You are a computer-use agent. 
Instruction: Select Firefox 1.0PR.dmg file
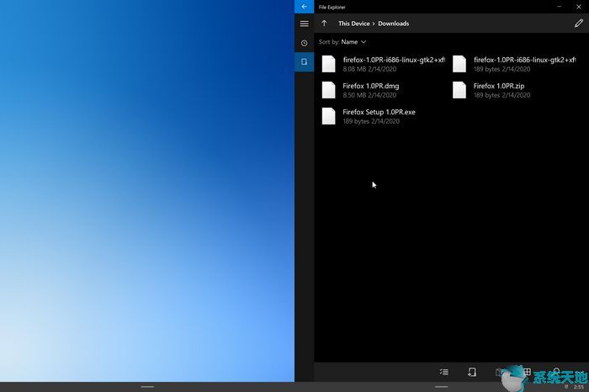point(382,90)
